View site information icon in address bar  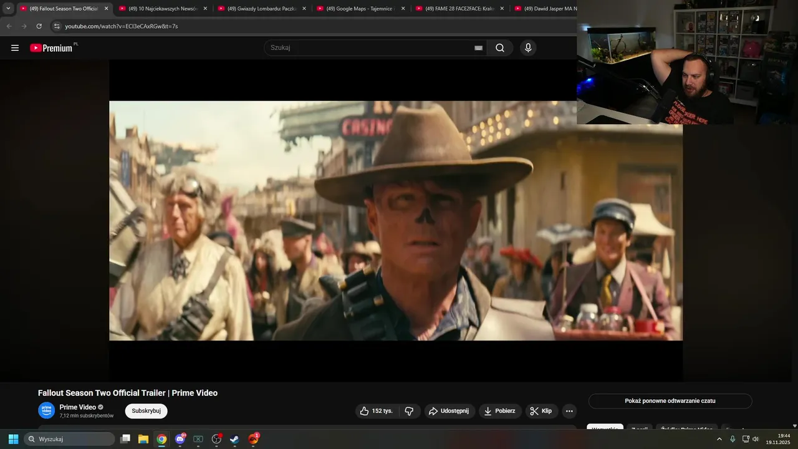coord(56,26)
